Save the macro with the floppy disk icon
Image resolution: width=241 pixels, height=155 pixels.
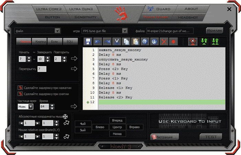(x=88, y=42)
